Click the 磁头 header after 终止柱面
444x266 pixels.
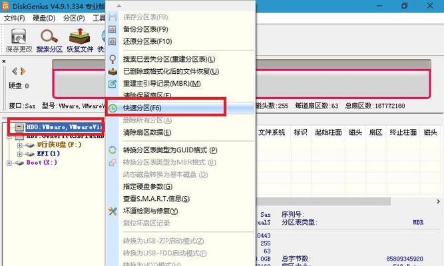[x=430, y=132]
